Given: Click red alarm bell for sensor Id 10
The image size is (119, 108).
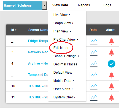Looking at the screenshot, I should point(111,87).
